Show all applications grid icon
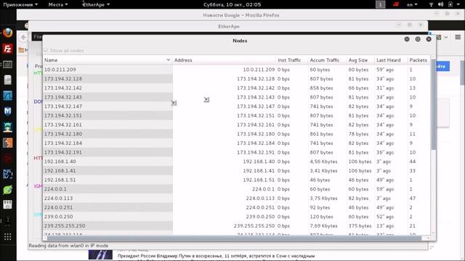The width and height of the screenshot is (465, 261). (x=8, y=236)
